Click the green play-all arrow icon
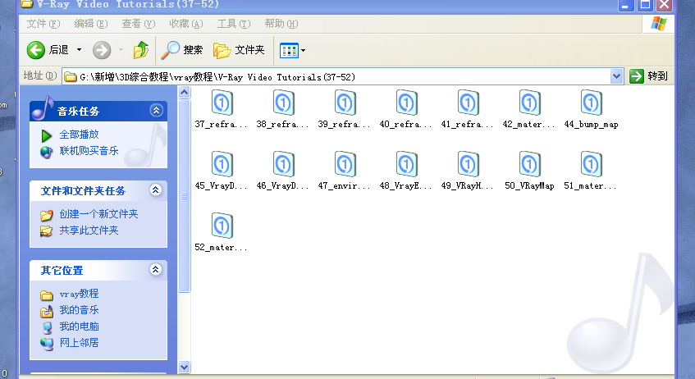Screen dimensions: 695x379 pyautogui.click(x=46, y=135)
